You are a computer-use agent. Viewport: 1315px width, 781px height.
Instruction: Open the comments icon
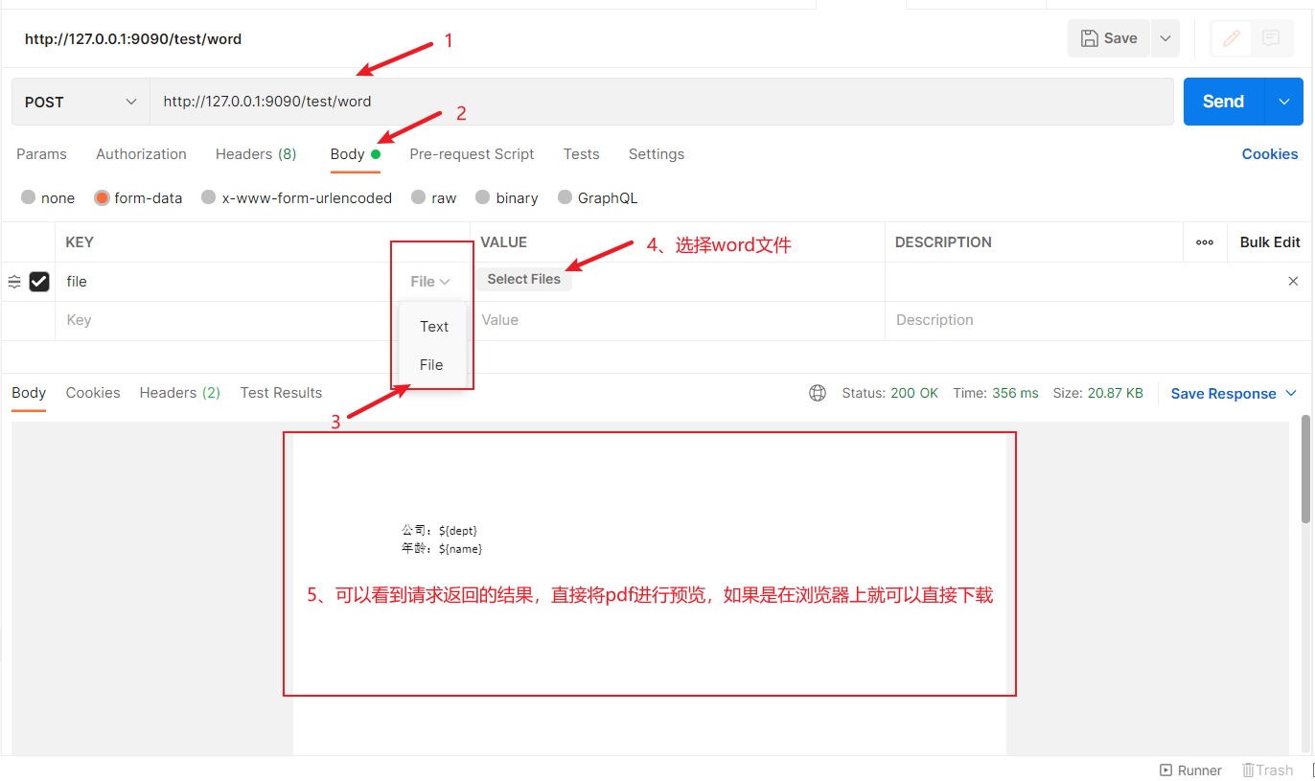click(1271, 38)
